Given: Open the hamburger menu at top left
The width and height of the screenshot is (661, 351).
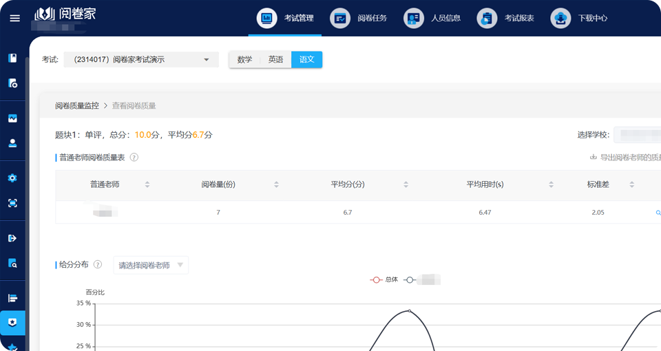Looking at the screenshot, I should (x=14, y=18).
